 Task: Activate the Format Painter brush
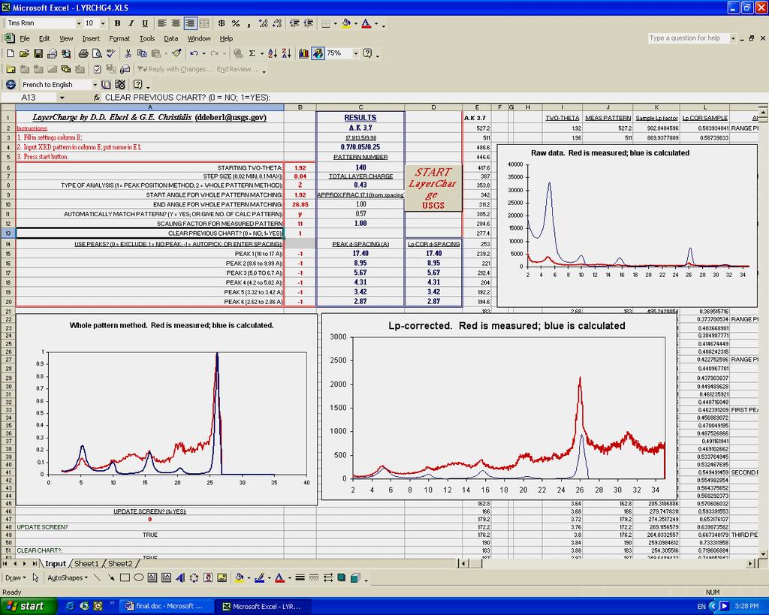pyautogui.click(x=176, y=53)
